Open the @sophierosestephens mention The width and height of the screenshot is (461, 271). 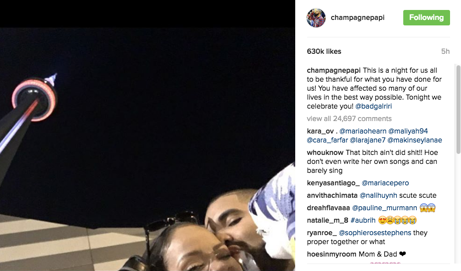point(375,233)
